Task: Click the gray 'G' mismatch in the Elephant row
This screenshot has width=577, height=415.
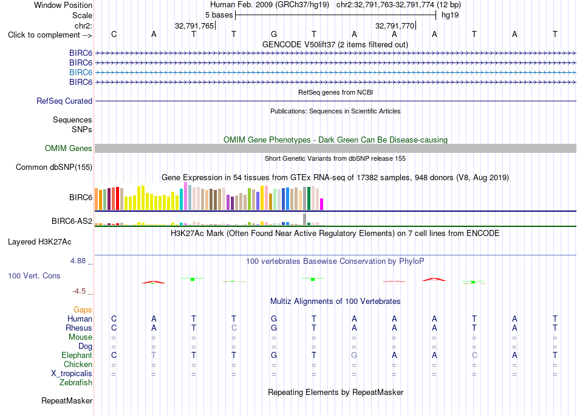Action: click(354, 355)
